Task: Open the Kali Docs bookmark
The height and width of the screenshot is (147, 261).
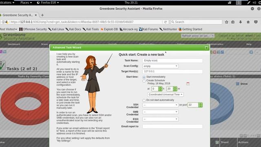Action: [x=73, y=29]
